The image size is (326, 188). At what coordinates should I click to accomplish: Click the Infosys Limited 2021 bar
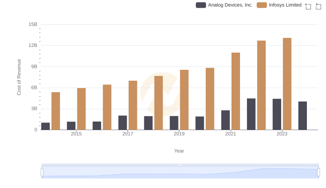click(236, 91)
